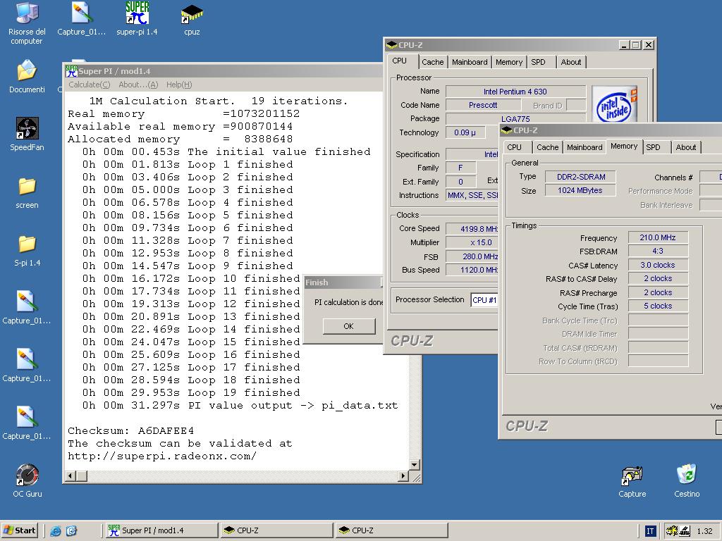Select Mainboard tab in front CPU-Z window
Viewport: 722px width, 541px height.
pyautogui.click(x=585, y=147)
